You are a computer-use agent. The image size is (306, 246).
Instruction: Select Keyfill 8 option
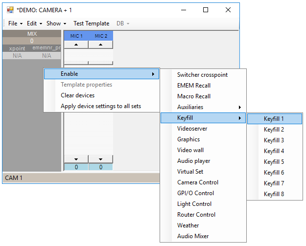pos(274,194)
